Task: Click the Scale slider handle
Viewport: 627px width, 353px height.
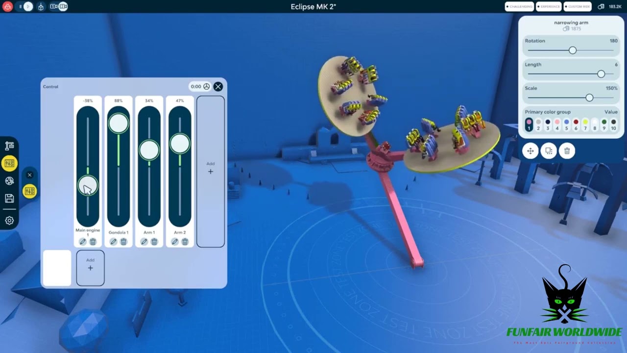Action: [589, 98]
